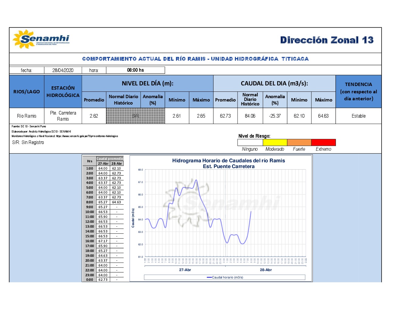Choose the white Ninguno risk swatch
Viewport: 401px width, 310px height.
[250, 142]
